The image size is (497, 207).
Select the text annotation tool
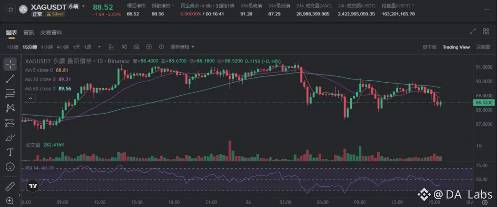pyautogui.click(x=10, y=152)
